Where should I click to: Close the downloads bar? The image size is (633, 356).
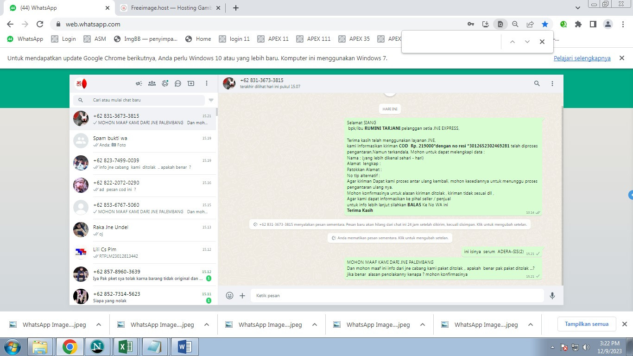tap(624, 324)
